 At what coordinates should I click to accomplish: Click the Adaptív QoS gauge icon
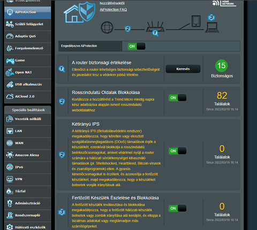coord(10,36)
